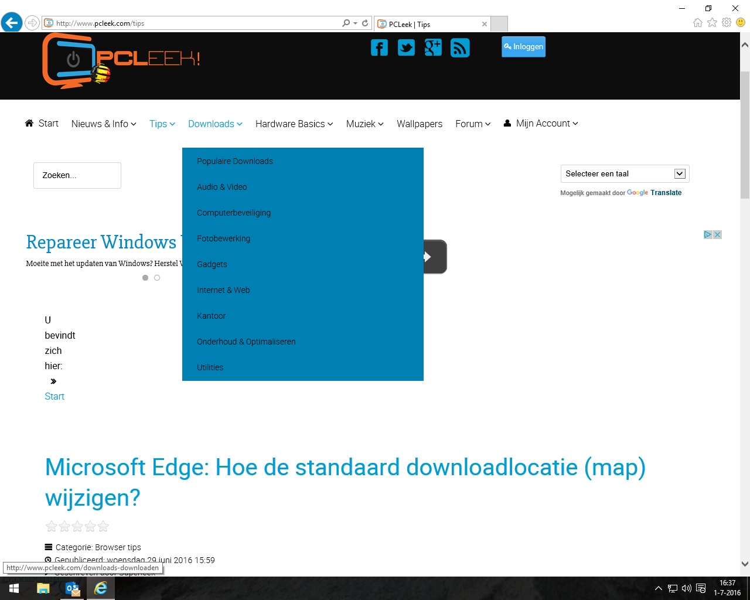Click the browser Back arrow
This screenshot has width=750, height=600.
11,23
